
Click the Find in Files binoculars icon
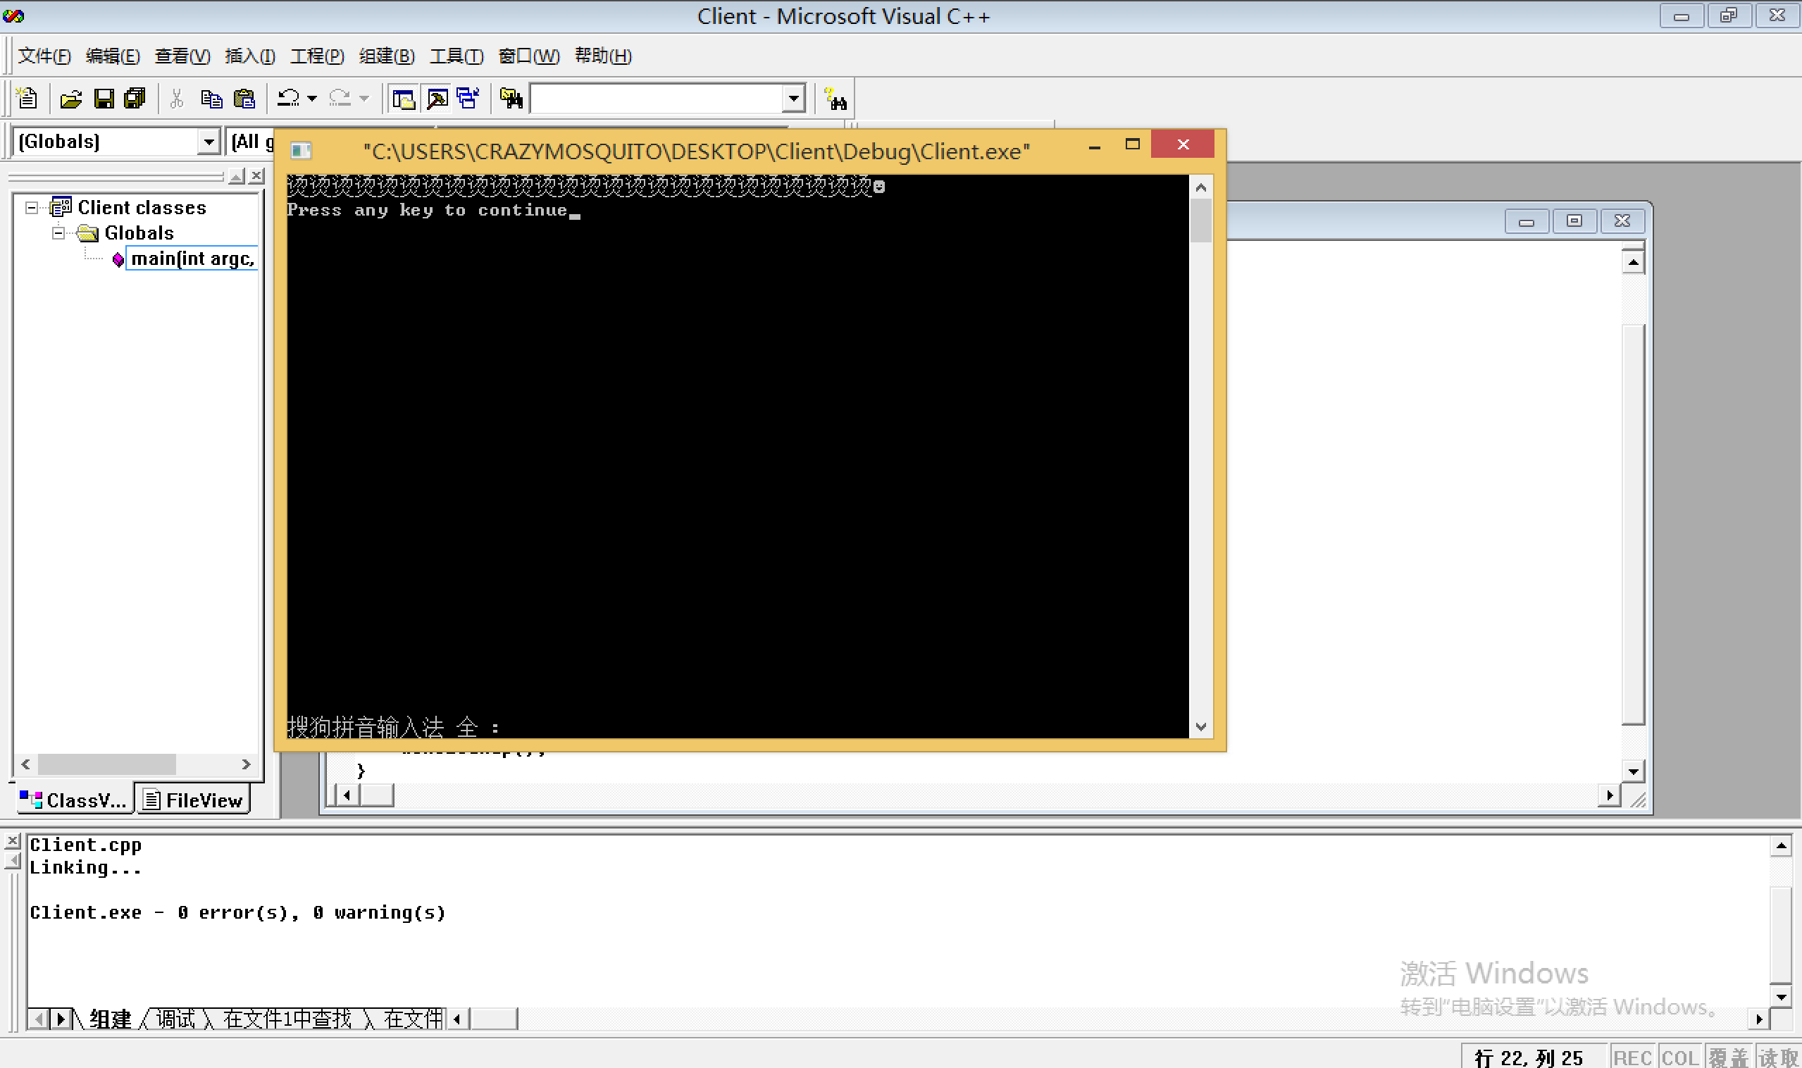click(511, 98)
